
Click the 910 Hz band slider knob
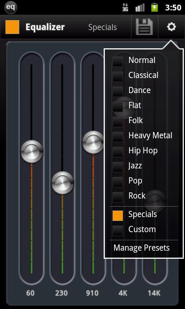point(93,142)
